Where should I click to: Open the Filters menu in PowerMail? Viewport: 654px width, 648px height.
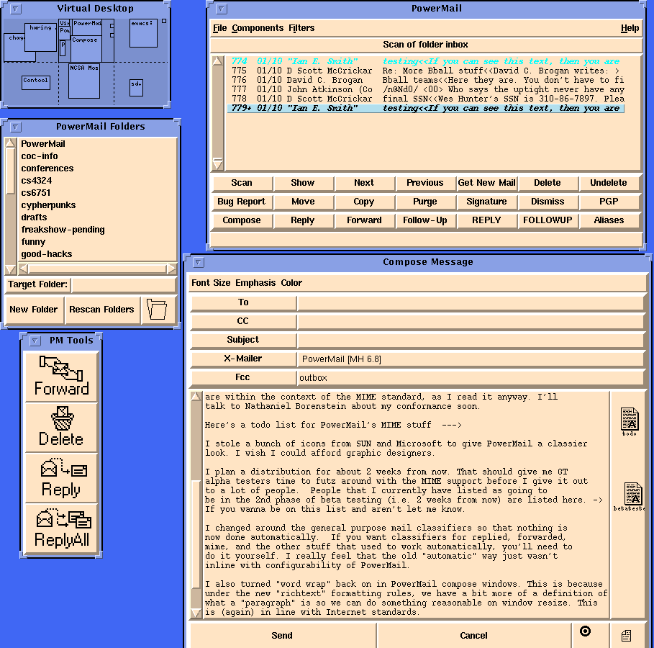click(301, 28)
